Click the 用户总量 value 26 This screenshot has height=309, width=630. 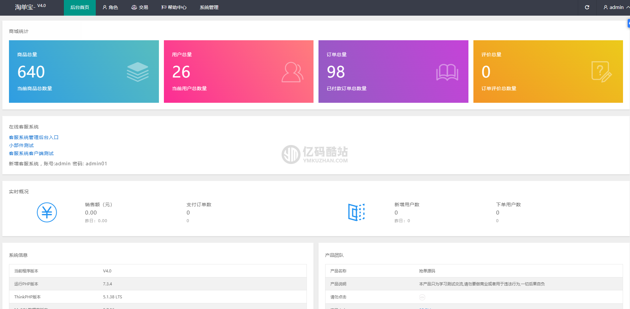coord(181,72)
